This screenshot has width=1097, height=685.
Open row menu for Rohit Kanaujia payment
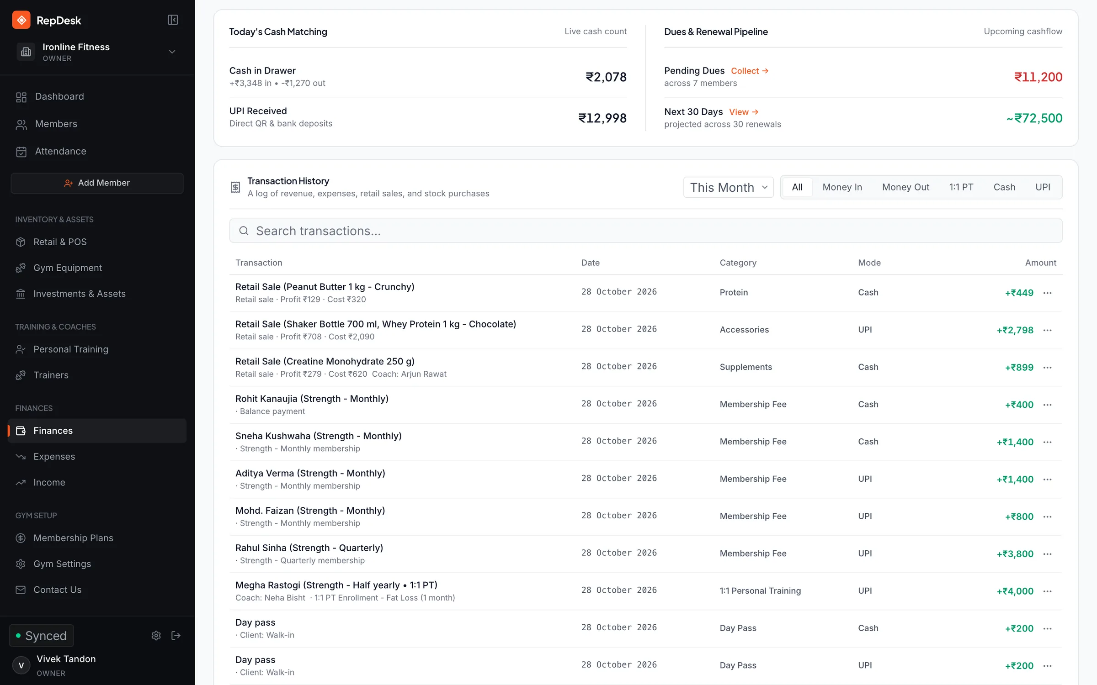[1048, 405]
